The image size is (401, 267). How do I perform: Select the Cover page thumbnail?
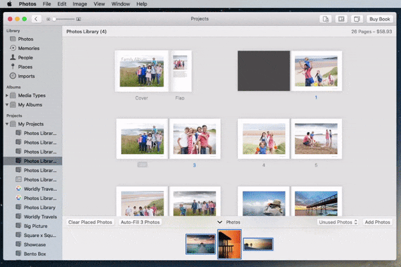[x=142, y=71]
